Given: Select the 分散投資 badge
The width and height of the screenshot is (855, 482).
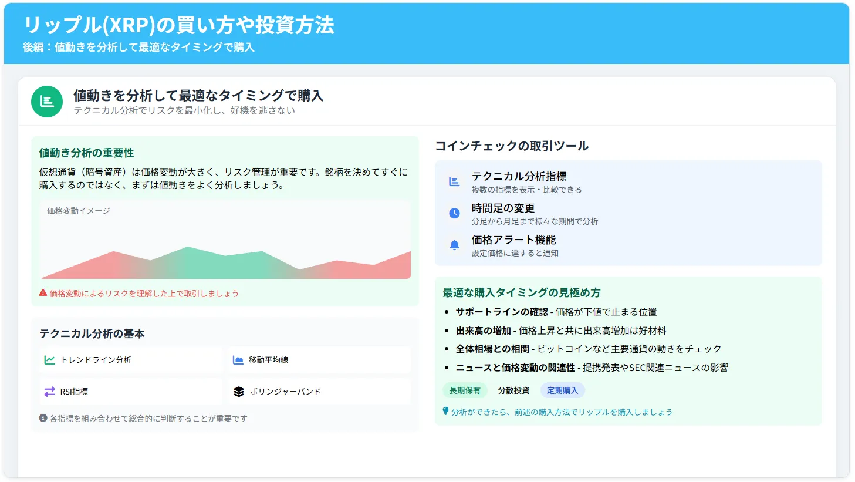Looking at the screenshot, I should pyautogui.click(x=515, y=390).
